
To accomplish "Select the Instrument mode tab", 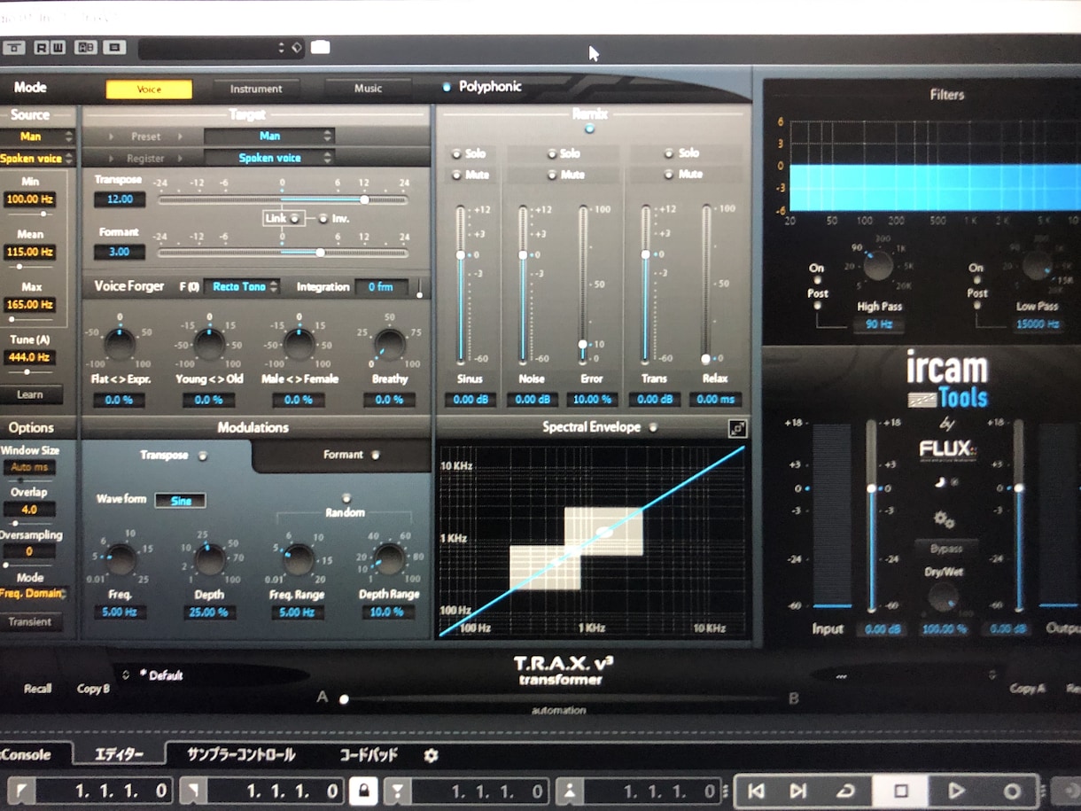I will 256,89.
